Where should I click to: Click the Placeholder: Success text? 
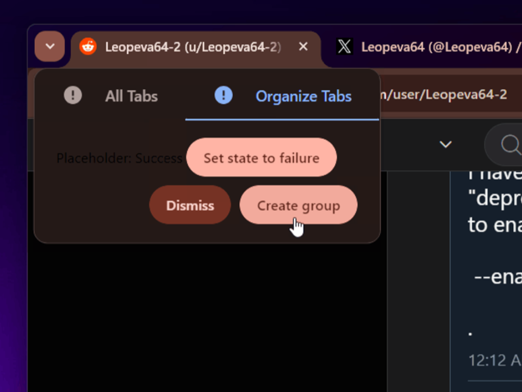coord(120,158)
